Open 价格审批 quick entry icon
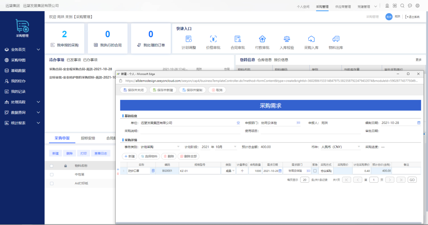The height and width of the screenshot is (225, 428). click(x=213, y=39)
